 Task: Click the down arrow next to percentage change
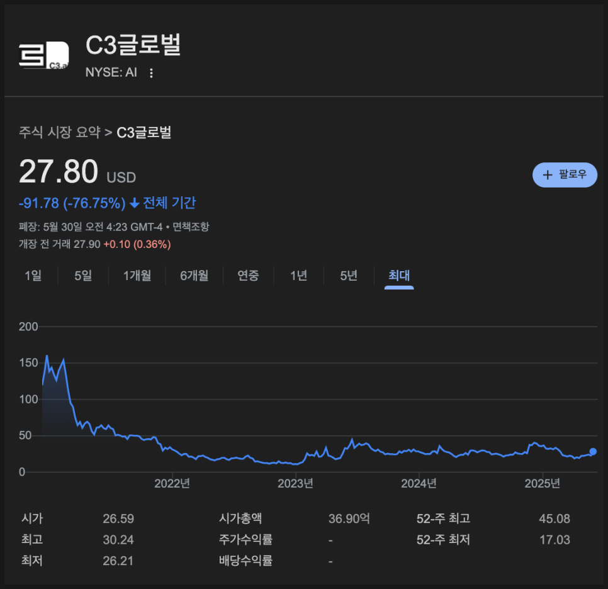(134, 203)
